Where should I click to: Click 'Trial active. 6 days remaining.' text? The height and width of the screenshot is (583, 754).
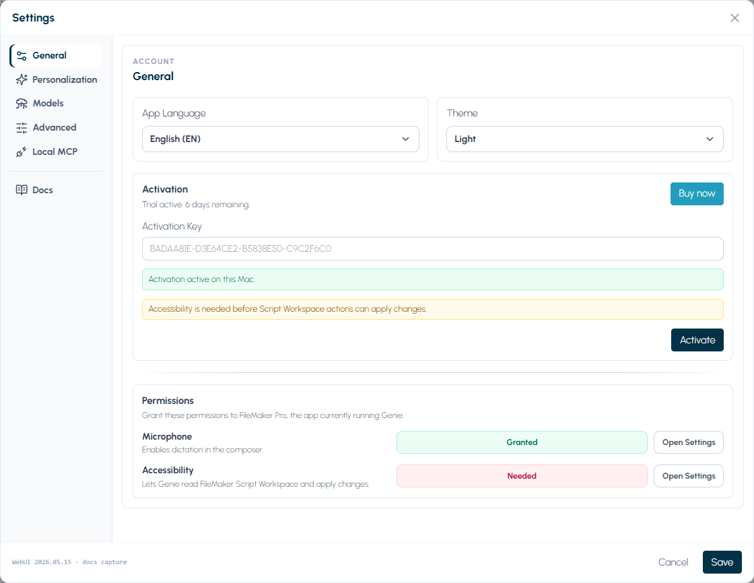point(196,205)
